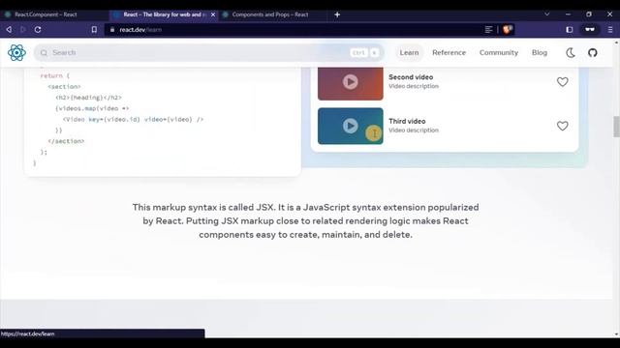Toggle dark mode moon icon
The image size is (620, 348).
coord(571,52)
